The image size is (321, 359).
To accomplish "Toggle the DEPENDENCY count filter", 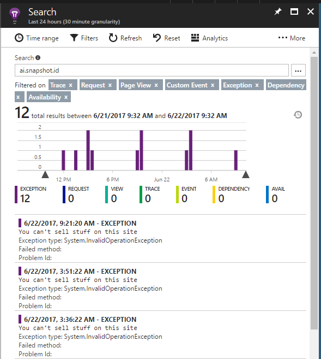I will point(231,195).
